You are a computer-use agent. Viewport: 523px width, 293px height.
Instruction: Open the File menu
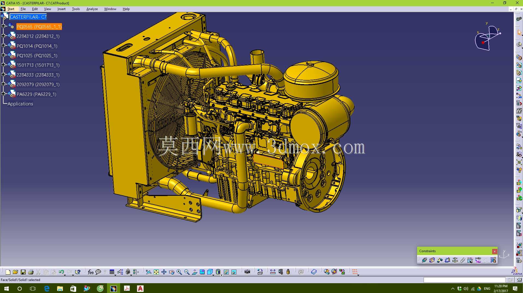[23, 9]
